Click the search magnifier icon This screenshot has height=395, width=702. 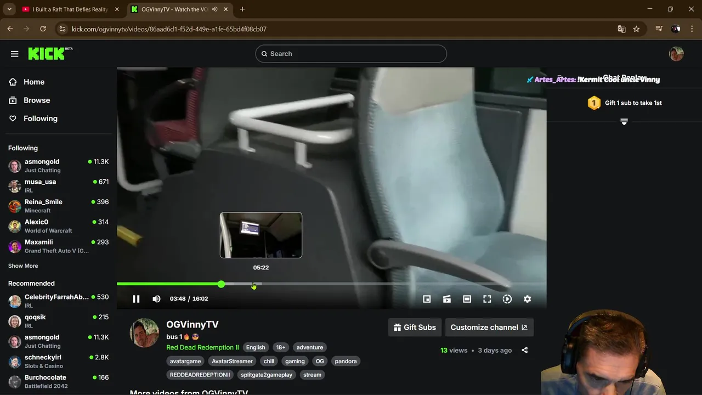pyautogui.click(x=264, y=54)
